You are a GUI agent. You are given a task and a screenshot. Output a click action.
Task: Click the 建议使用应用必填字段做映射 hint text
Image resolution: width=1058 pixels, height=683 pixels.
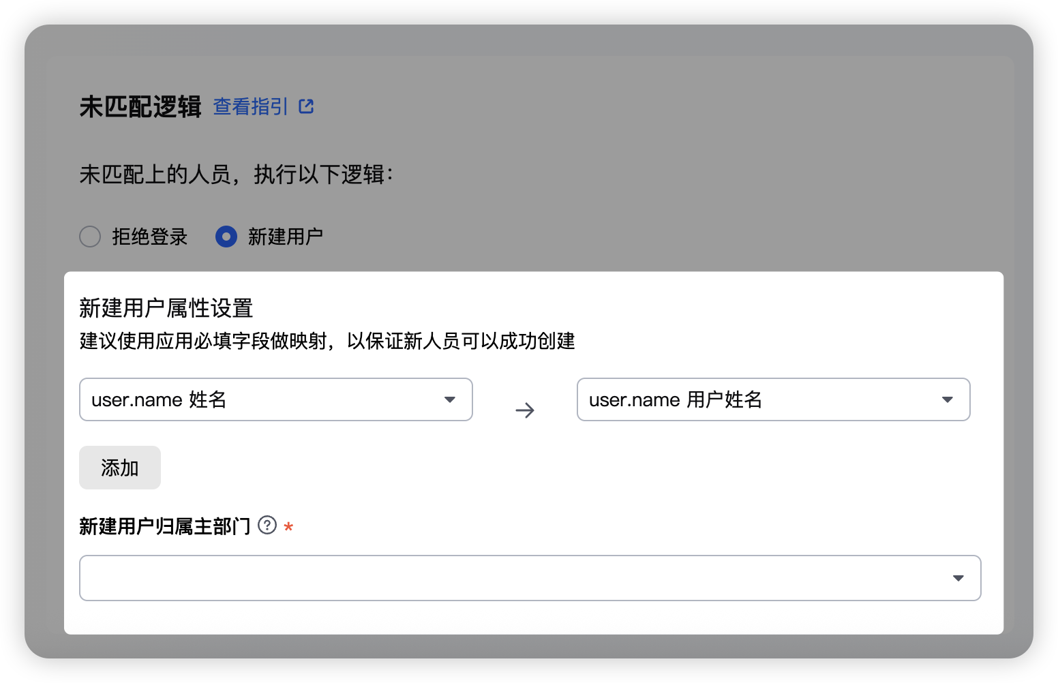[x=203, y=341]
